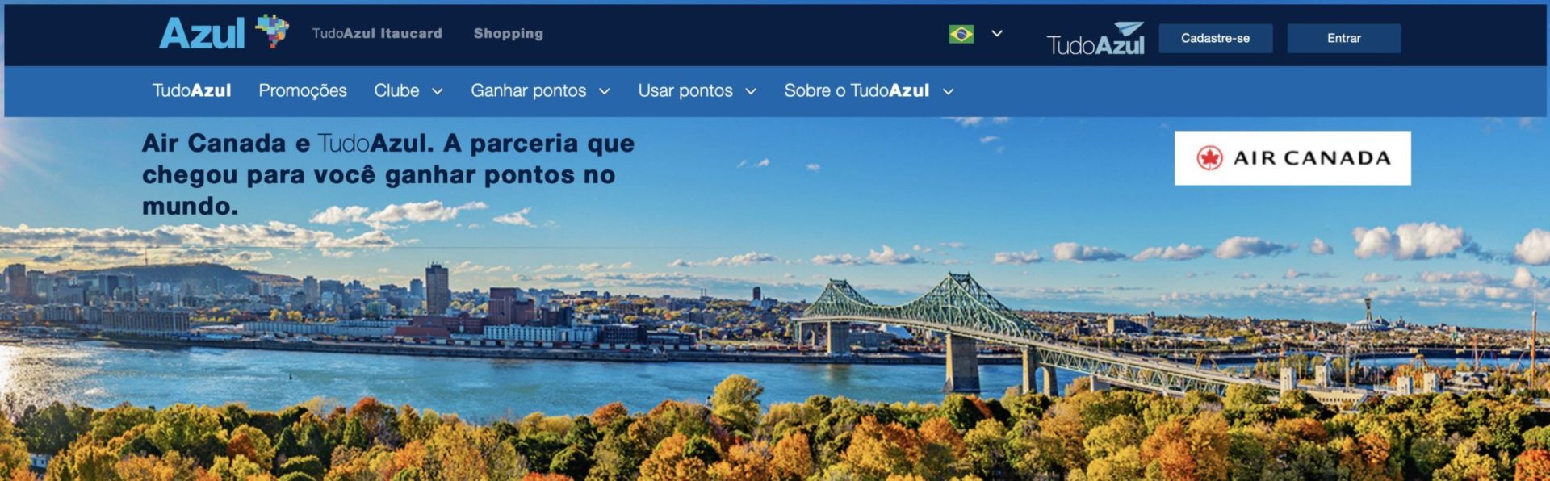1550x481 pixels.
Task: Click the TudoAzul logo with paper plane
Action: pos(1095,39)
